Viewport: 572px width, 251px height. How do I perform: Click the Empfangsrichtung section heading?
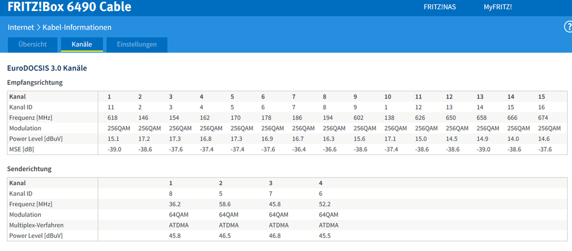click(35, 83)
